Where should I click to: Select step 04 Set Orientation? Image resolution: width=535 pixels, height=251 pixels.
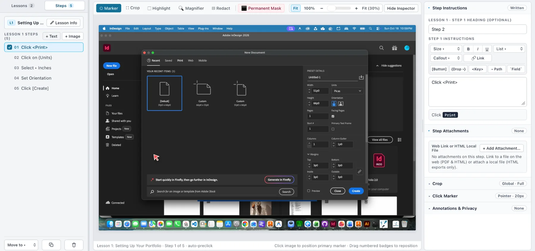44,78
